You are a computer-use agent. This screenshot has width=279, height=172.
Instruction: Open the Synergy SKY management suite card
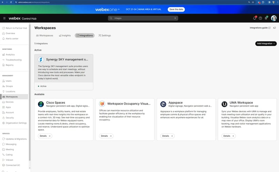point(64,72)
